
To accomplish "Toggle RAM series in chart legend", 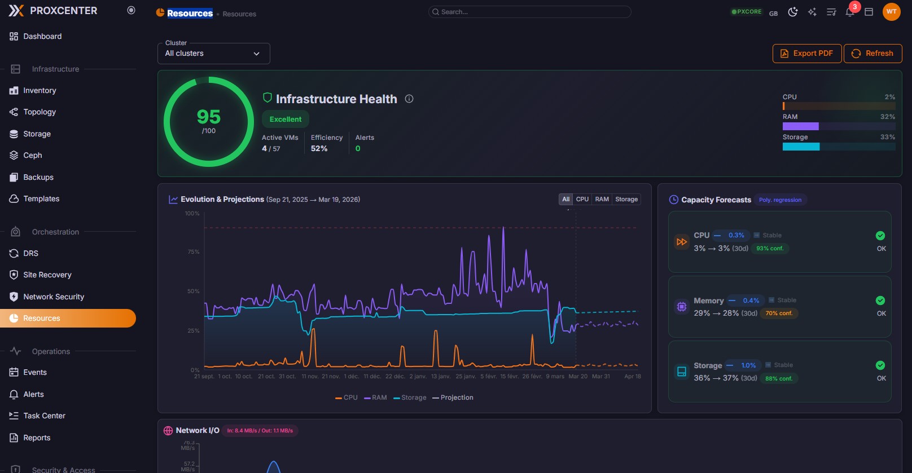I will [x=375, y=397].
